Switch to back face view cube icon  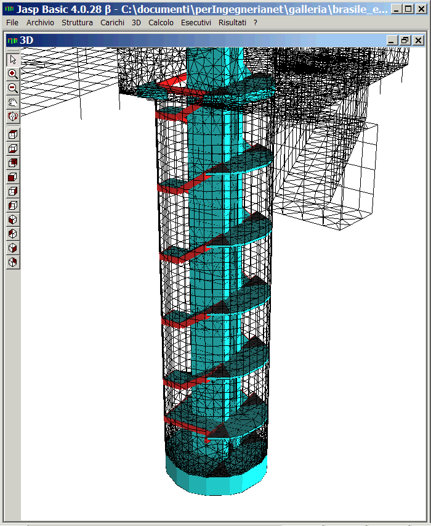pyautogui.click(x=13, y=163)
